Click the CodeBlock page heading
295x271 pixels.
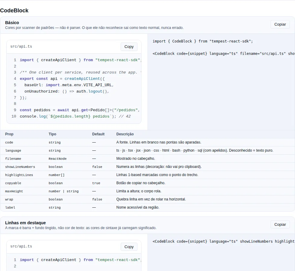(14, 11)
